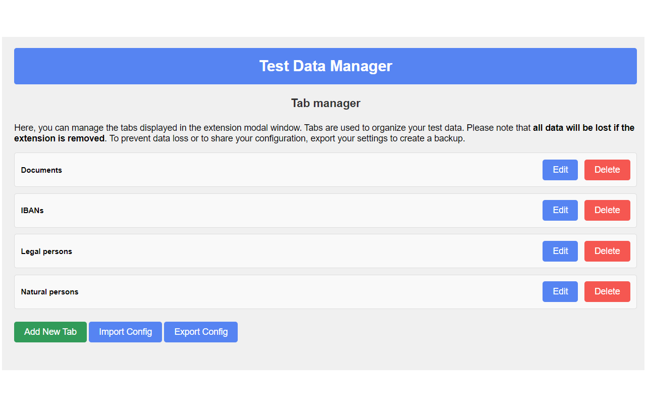646x404 pixels.
Task: Click the Test Data Manager header banner
Action: pos(326,66)
